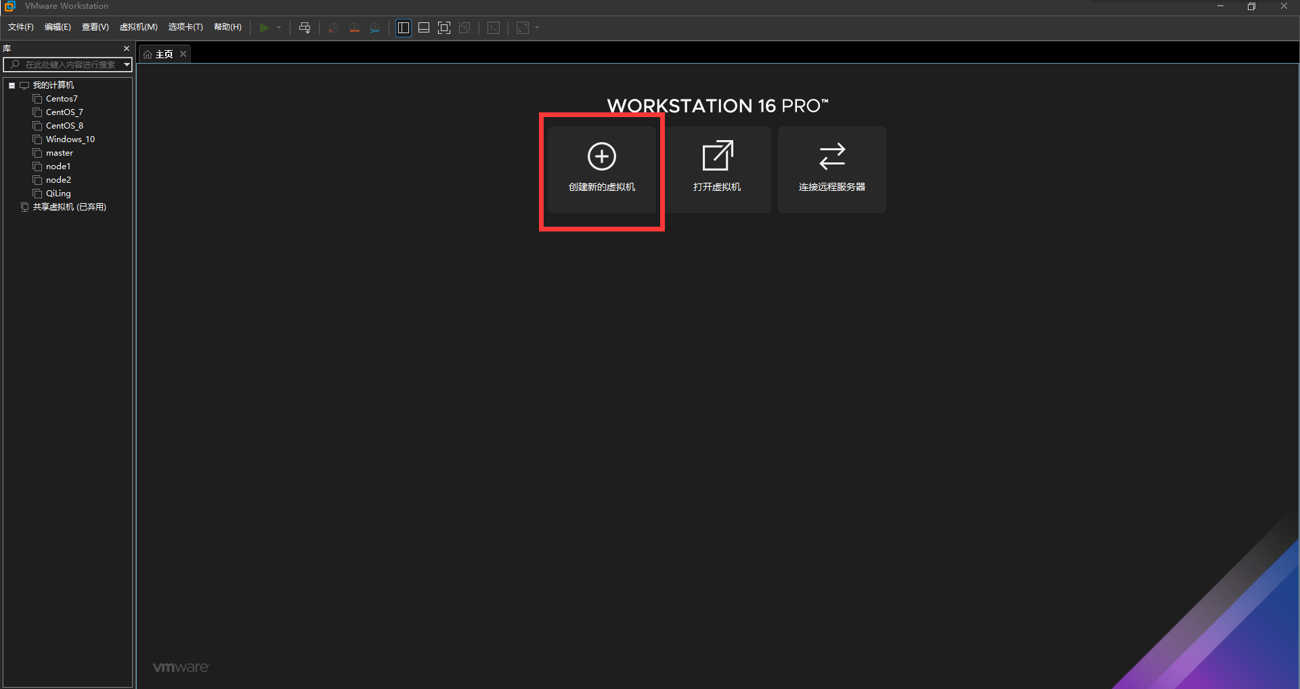This screenshot has height=689, width=1300.
Task: Select the node2 virtual machine
Action: [x=58, y=180]
